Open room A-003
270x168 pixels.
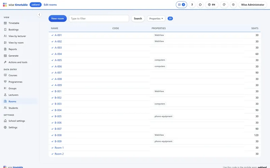pyautogui.click(x=58, y=48)
